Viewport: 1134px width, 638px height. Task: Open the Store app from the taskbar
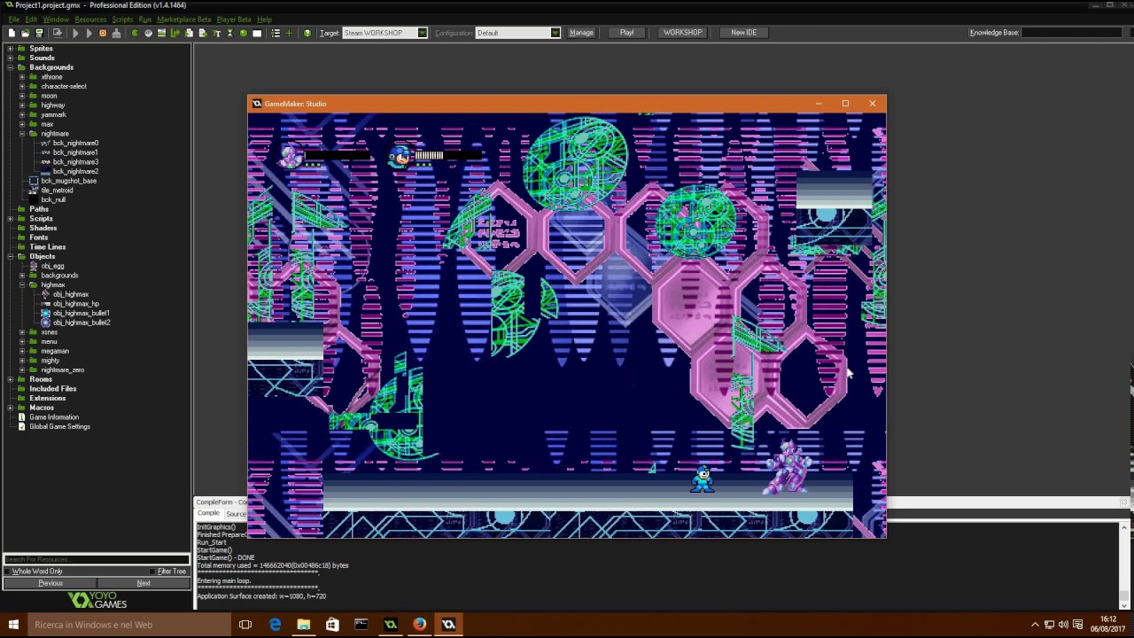(332, 625)
